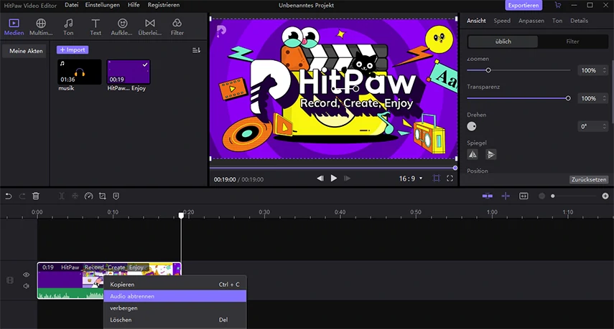Screen dimensions: 614x329
Task: Switch to the Ton properties tab
Action: click(557, 21)
